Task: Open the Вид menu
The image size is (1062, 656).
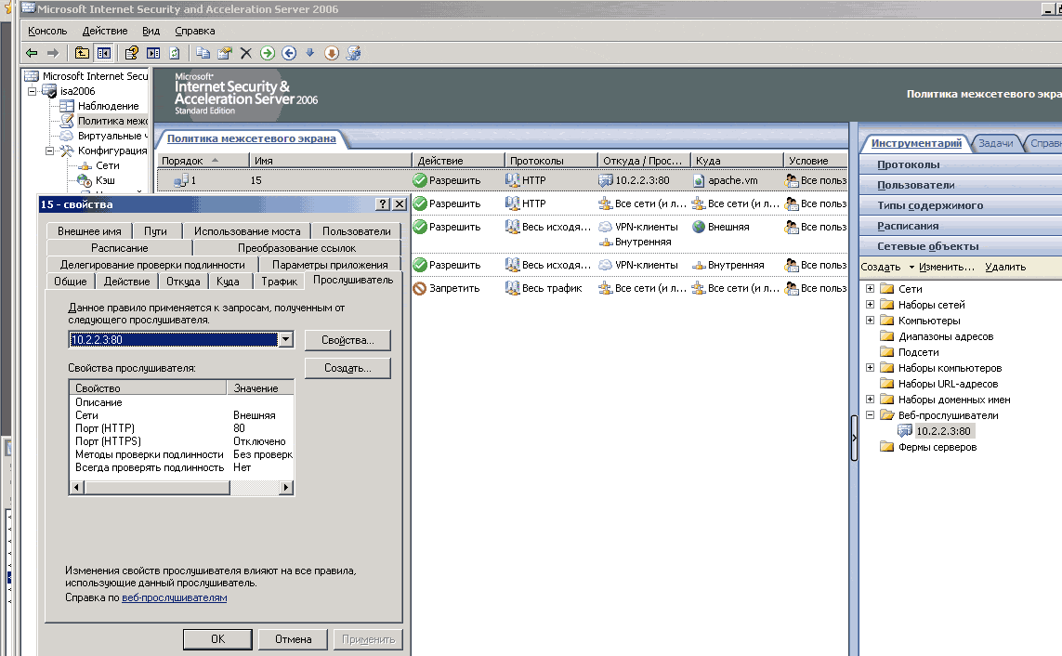Action: coord(151,31)
